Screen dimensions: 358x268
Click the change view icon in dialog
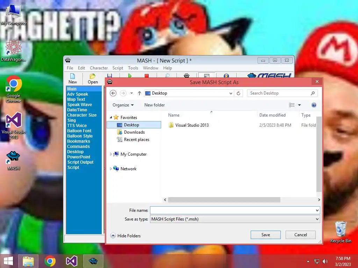coord(292,105)
